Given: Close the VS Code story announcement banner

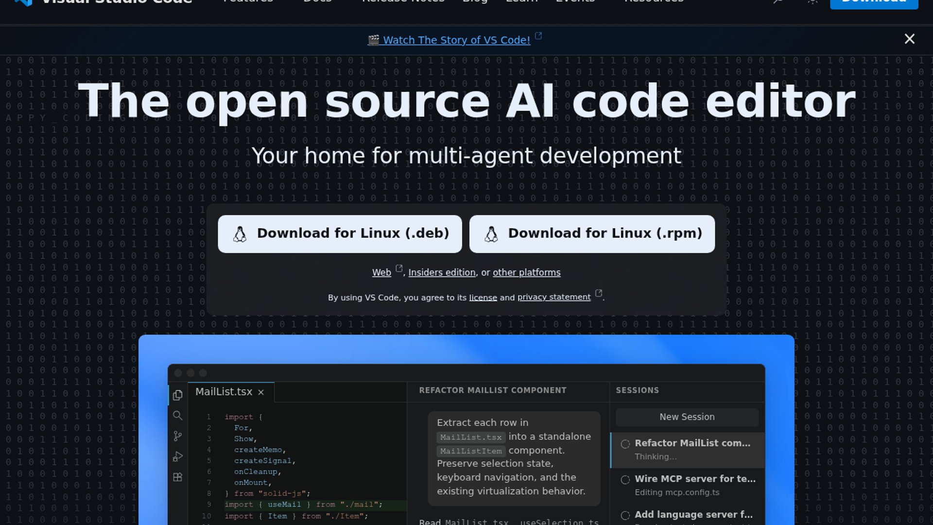Looking at the screenshot, I should click(x=909, y=39).
